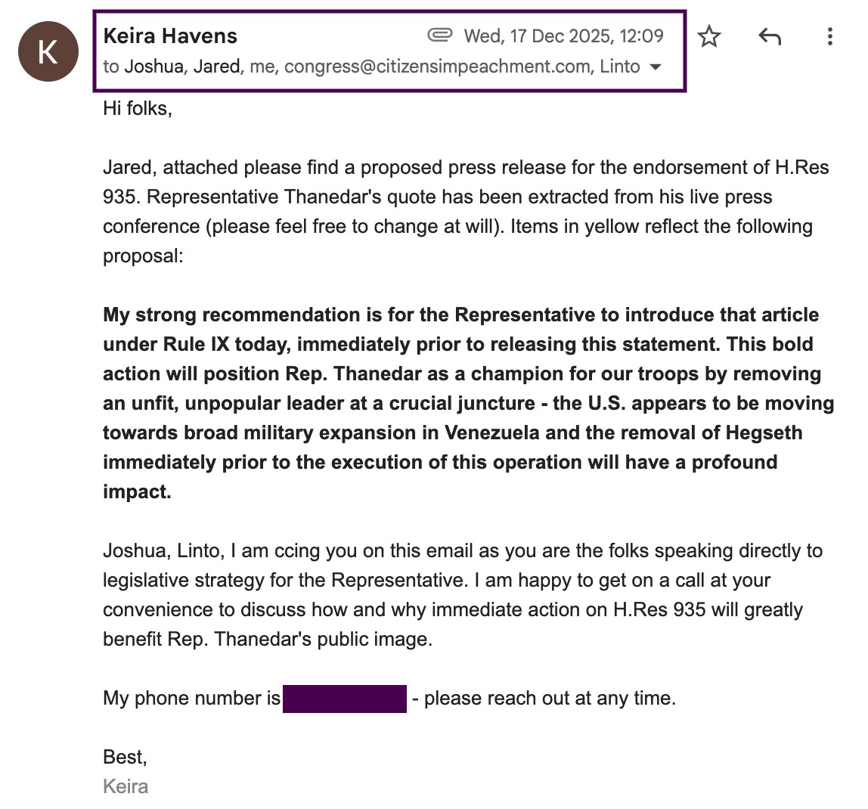This screenshot has width=868, height=809.
Task: Click the round K sender avatar
Action: coord(48,51)
